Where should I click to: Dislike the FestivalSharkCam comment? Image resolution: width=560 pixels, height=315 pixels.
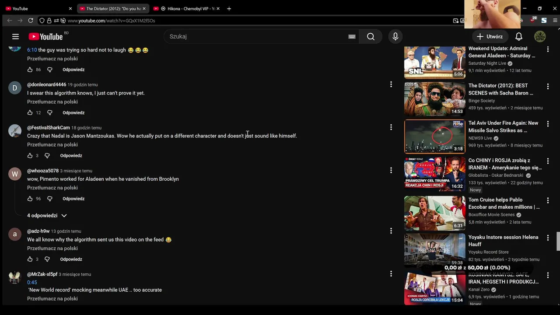point(47,156)
